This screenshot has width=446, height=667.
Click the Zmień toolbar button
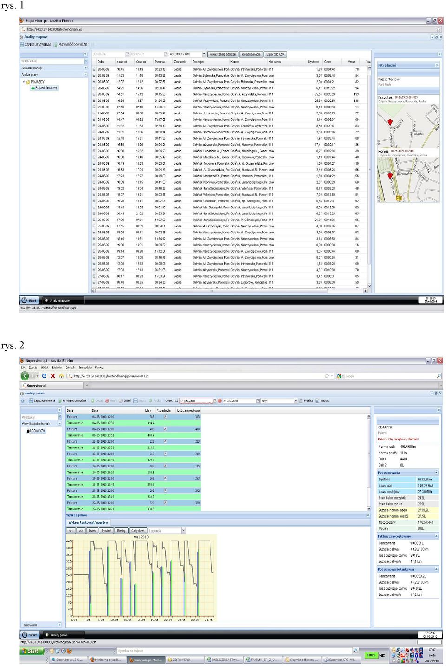click(125, 401)
